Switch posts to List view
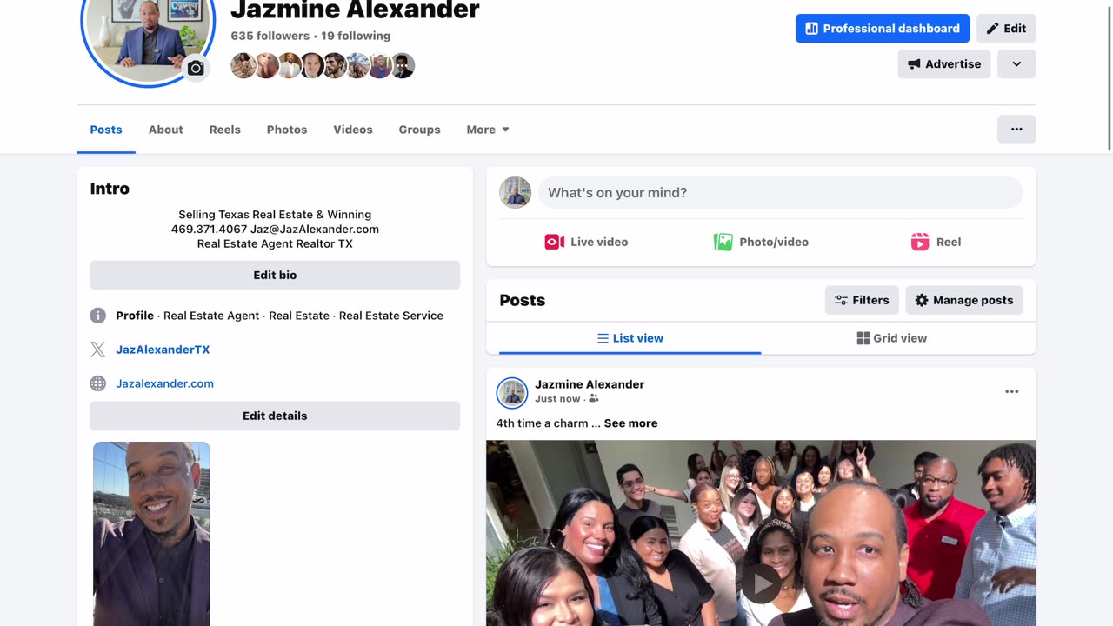Viewport: 1113px width, 626px height. coord(630,338)
